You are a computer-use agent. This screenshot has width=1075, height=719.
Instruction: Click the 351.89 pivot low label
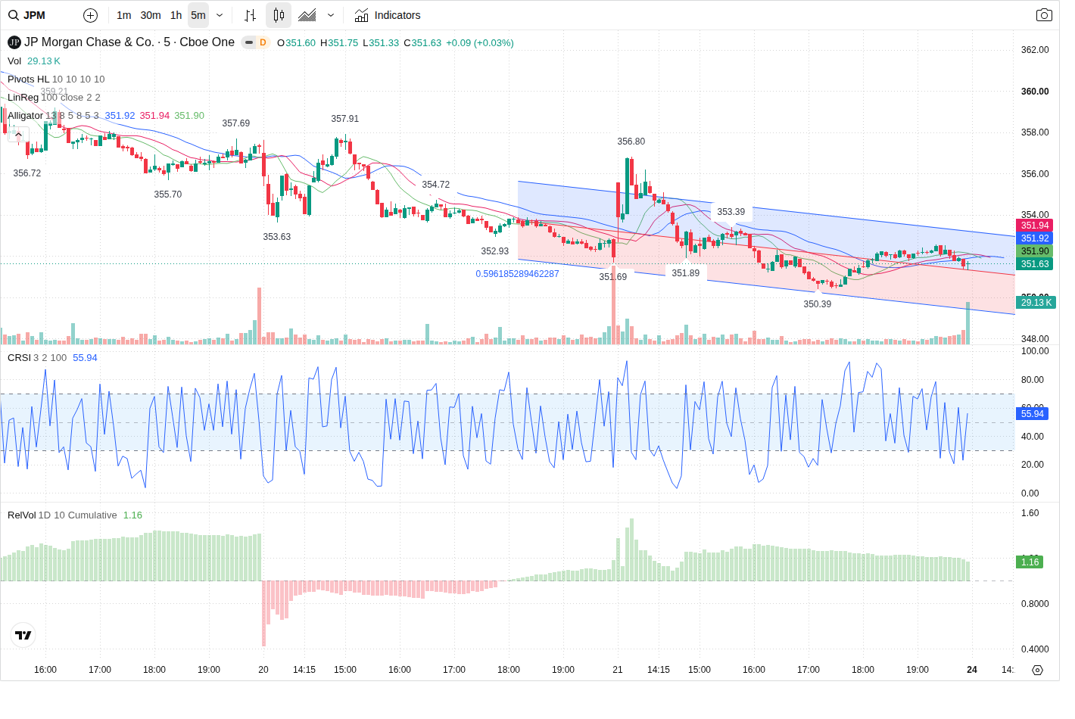pos(686,273)
